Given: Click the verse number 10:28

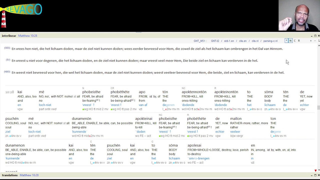Looking at the screenshot, I should tap(10, 92).
